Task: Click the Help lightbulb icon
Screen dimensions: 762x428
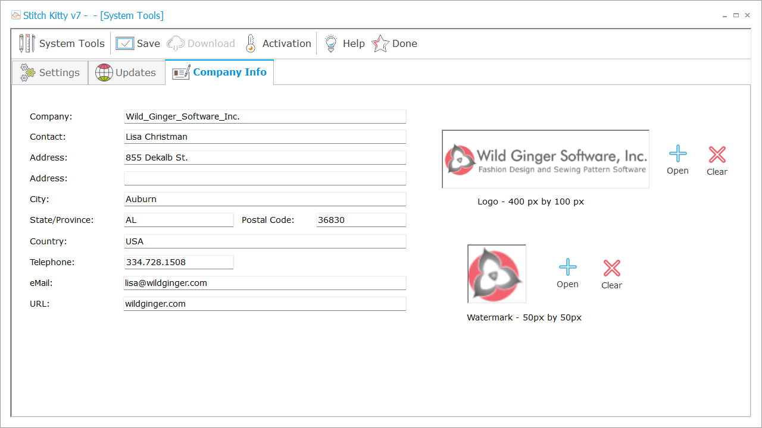Action: [x=330, y=43]
